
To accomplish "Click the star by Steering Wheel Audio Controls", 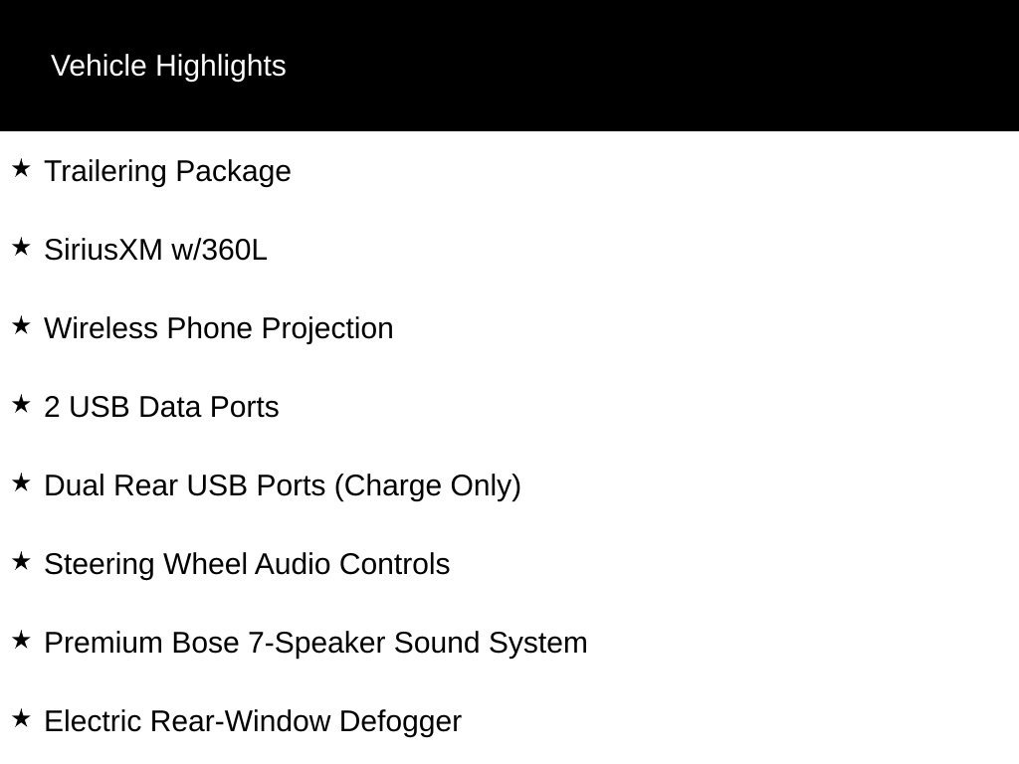I will 21,561.
